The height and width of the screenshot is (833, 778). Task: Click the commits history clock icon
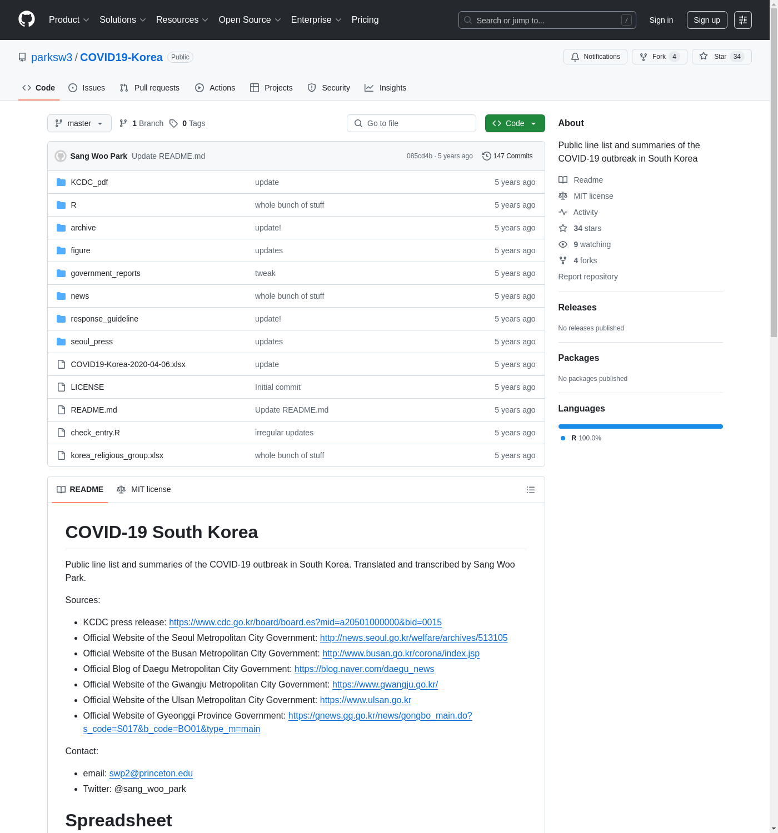click(487, 156)
